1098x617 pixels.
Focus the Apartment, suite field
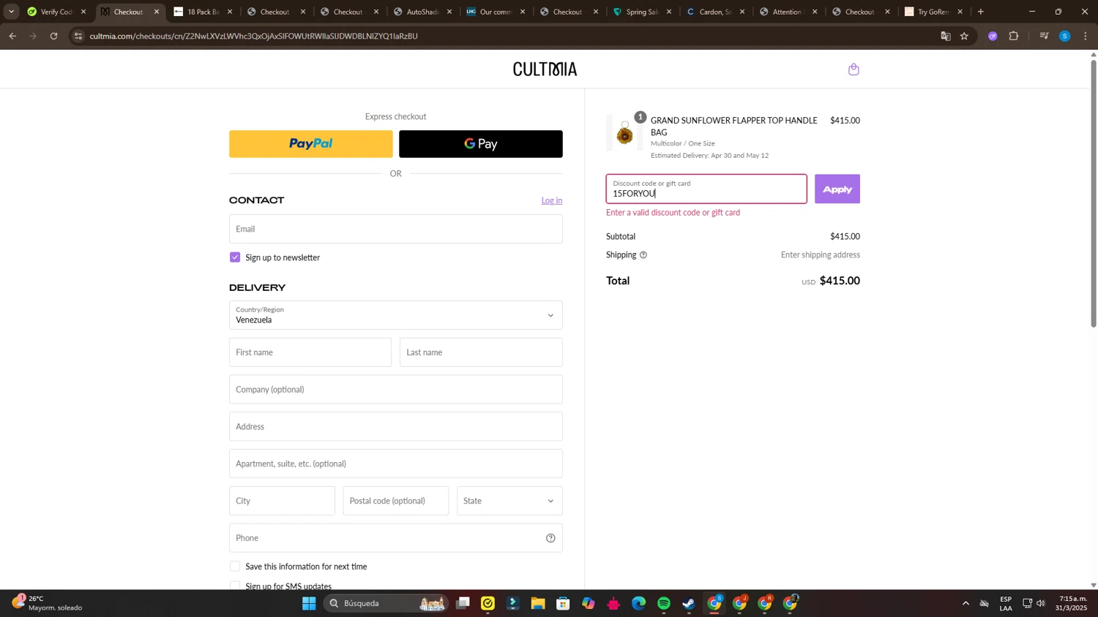(395, 463)
